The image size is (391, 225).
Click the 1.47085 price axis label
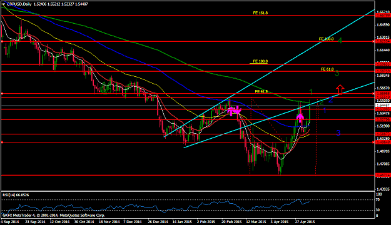coord(383,164)
